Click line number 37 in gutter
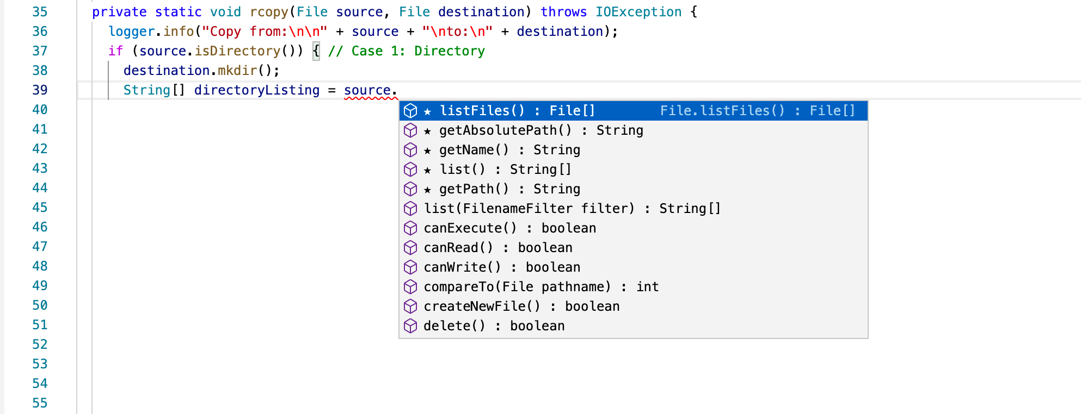Image resolution: width=1081 pixels, height=414 pixels. point(40,51)
